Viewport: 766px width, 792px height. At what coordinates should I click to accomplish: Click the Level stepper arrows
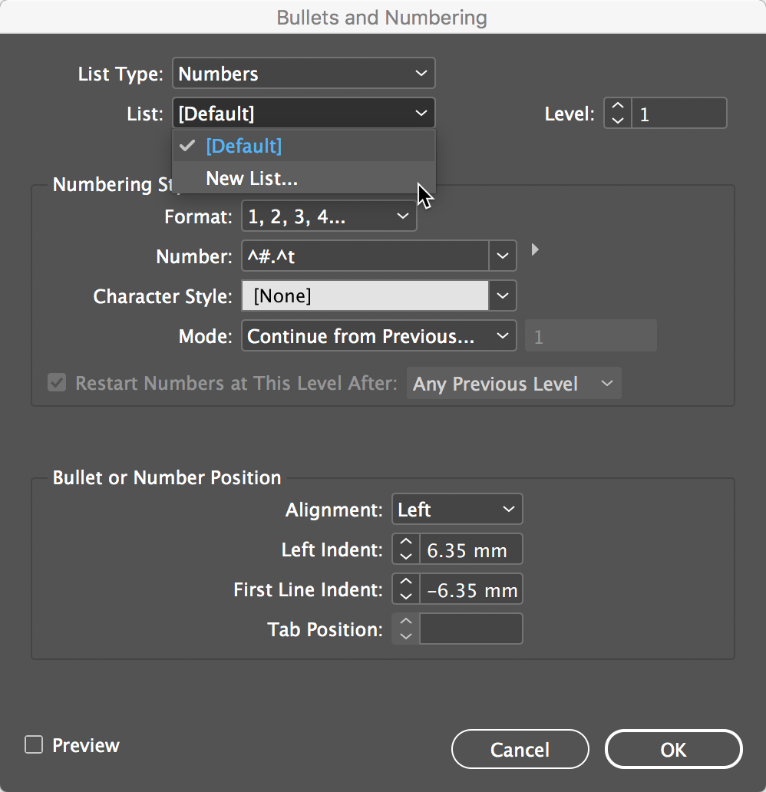pos(617,113)
